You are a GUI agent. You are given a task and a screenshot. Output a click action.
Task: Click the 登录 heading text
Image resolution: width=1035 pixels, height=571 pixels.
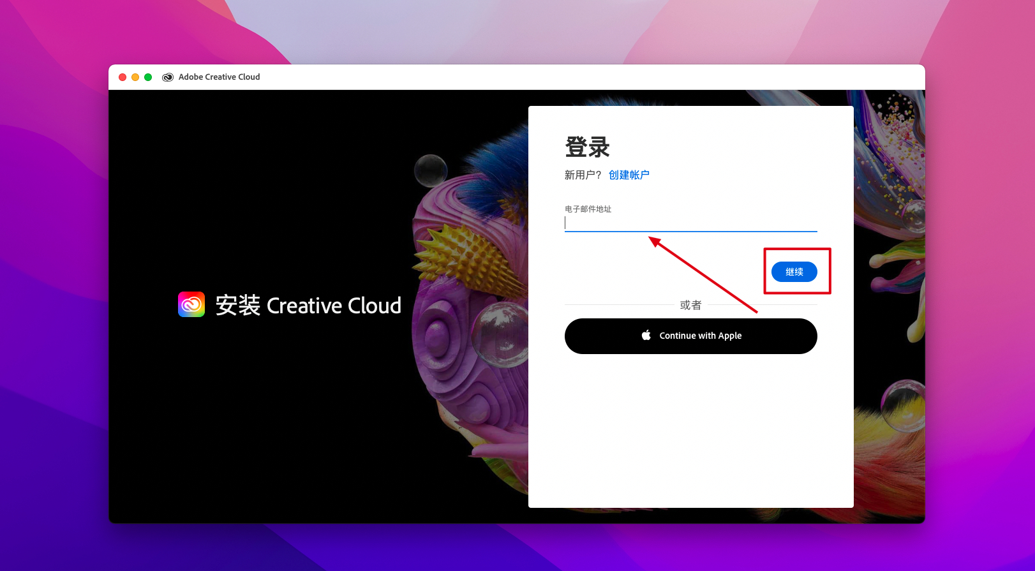(587, 147)
